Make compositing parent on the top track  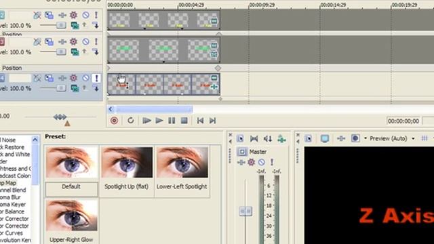(x=85, y=25)
